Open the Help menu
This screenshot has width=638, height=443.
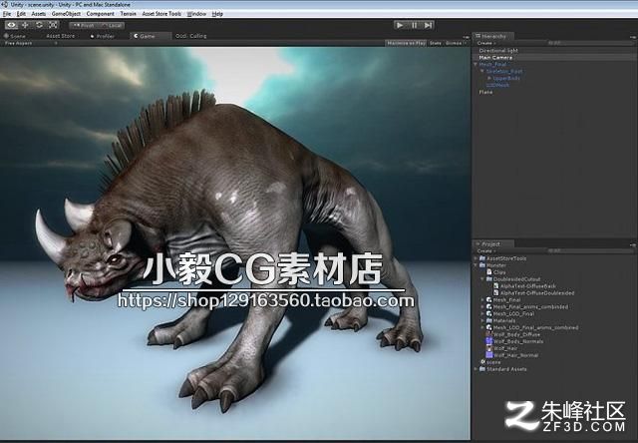pos(217,14)
